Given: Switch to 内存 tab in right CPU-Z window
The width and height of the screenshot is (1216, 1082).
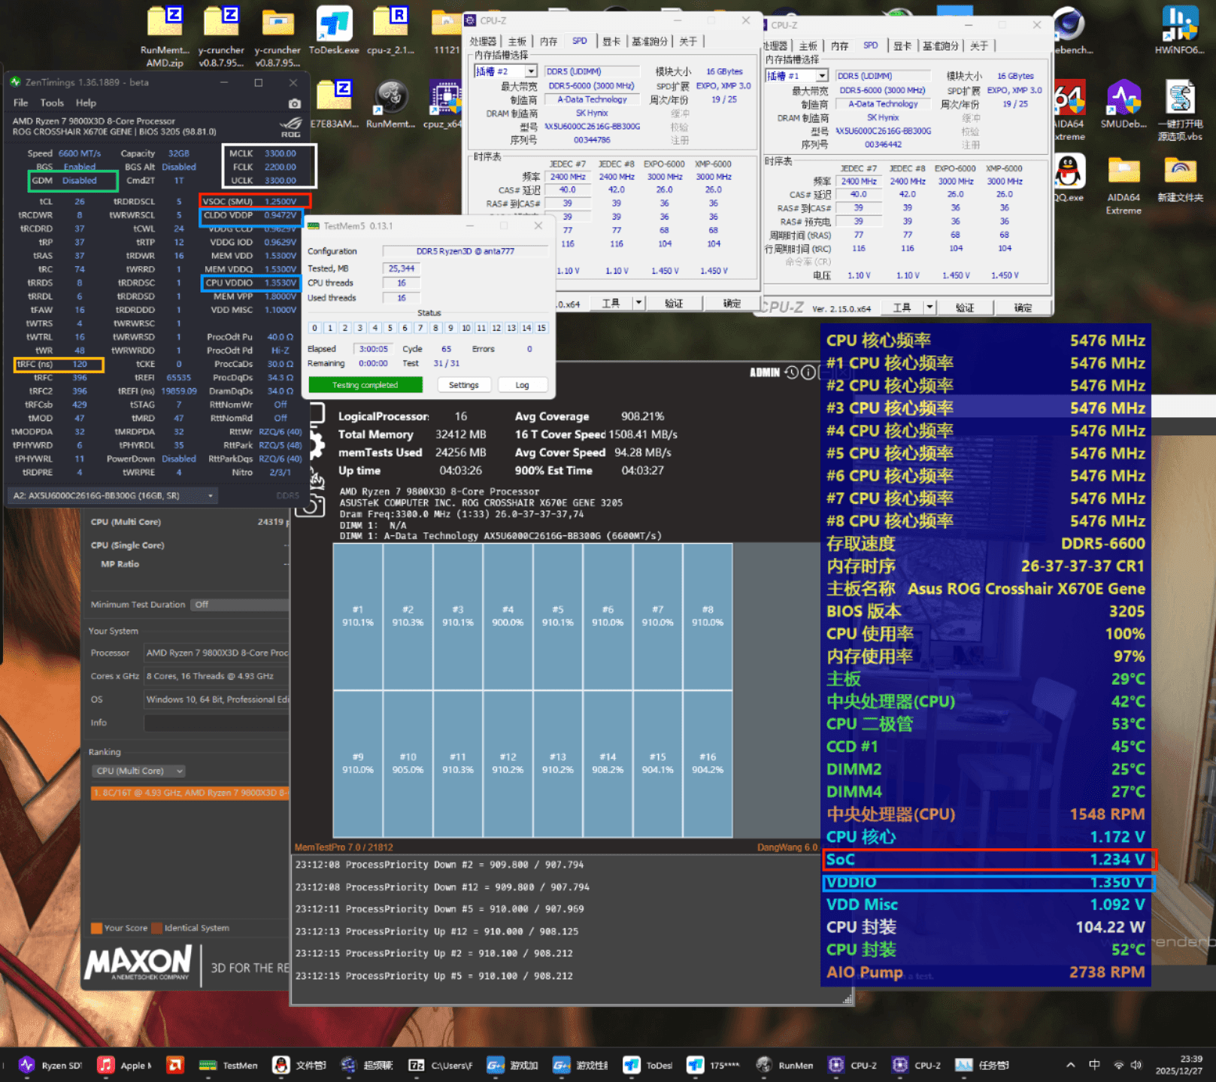Looking at the screenshot, I should tap(839, 46).
